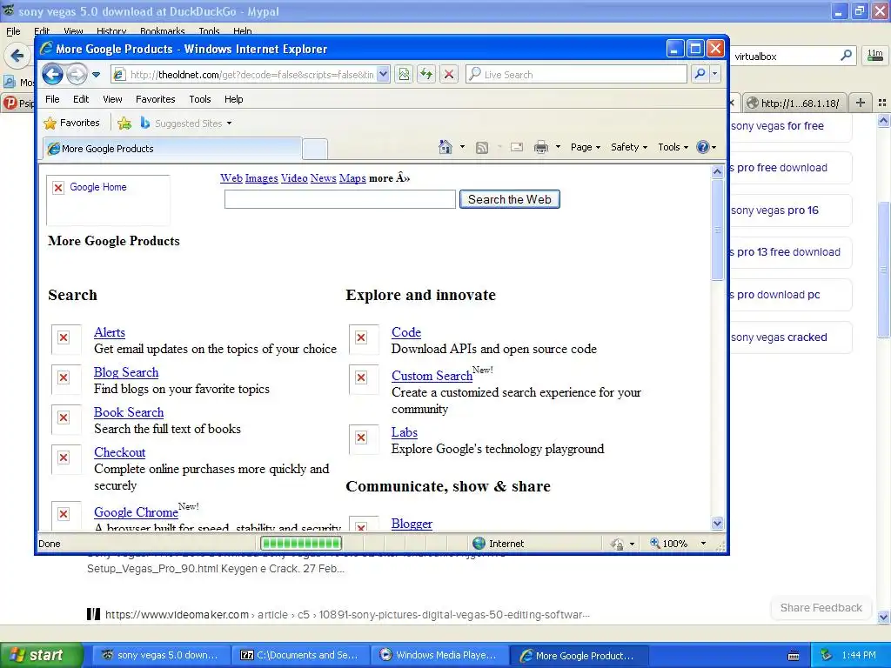Click the IE page scroll down arrow
The width and height of the screenshot is (891, 668).
[717, 523]
